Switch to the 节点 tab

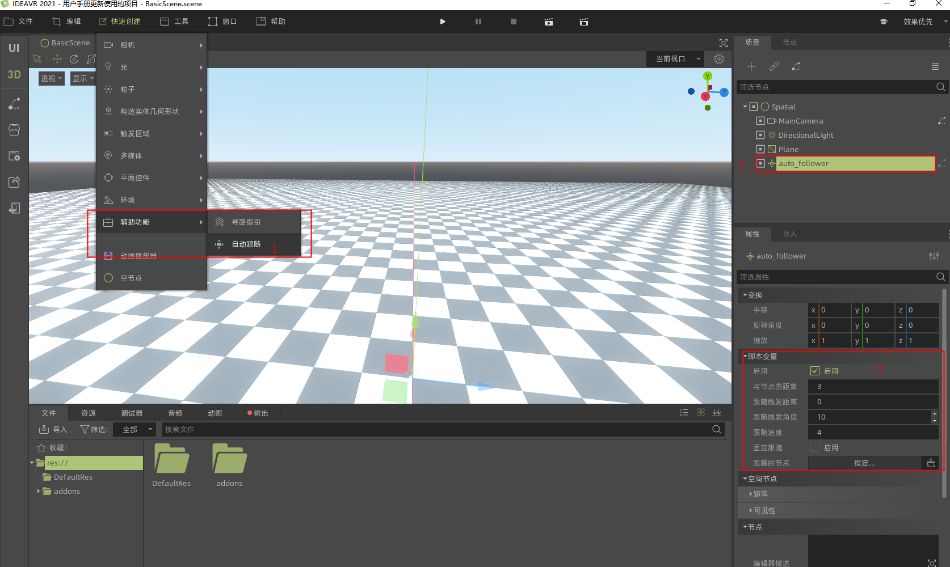tap(789, 43)
